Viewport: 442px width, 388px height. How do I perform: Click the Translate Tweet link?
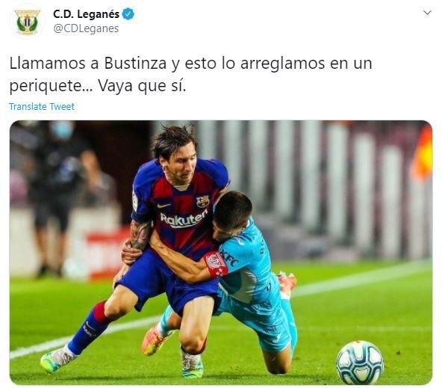42,107
